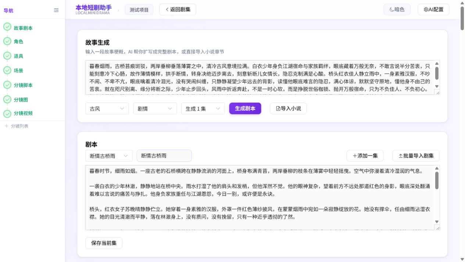Click the 故事生成 section heading
This screenshot has width=465, height=262.
tap(97, 43)
